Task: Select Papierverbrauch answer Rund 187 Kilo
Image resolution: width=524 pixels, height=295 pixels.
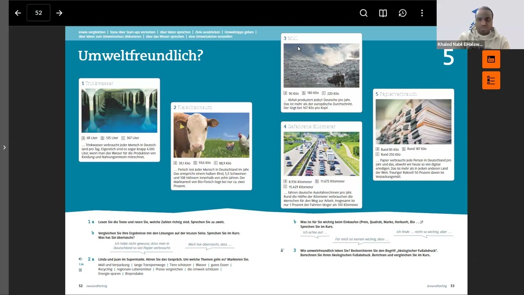Action: click(414, 149)
